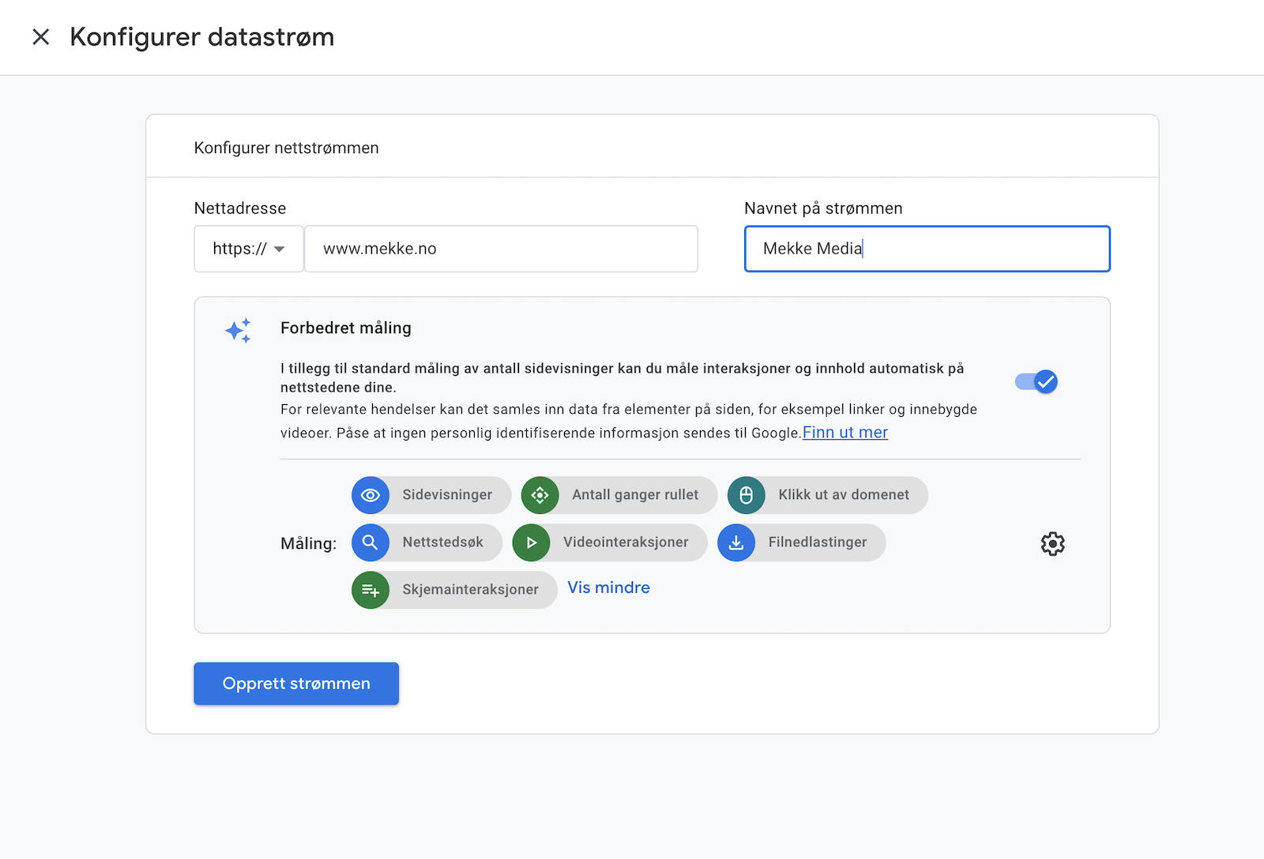This screenshot has height=859, width=1264.
Task: Click the Forbedret måling heading
Action: 346,328
